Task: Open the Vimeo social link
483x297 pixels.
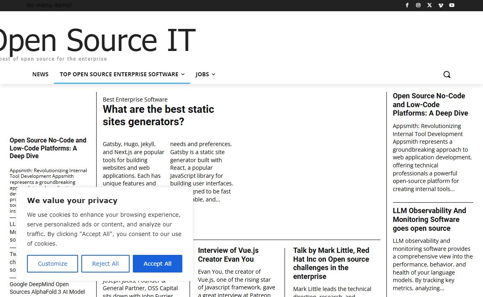Action: click(441, 5)
